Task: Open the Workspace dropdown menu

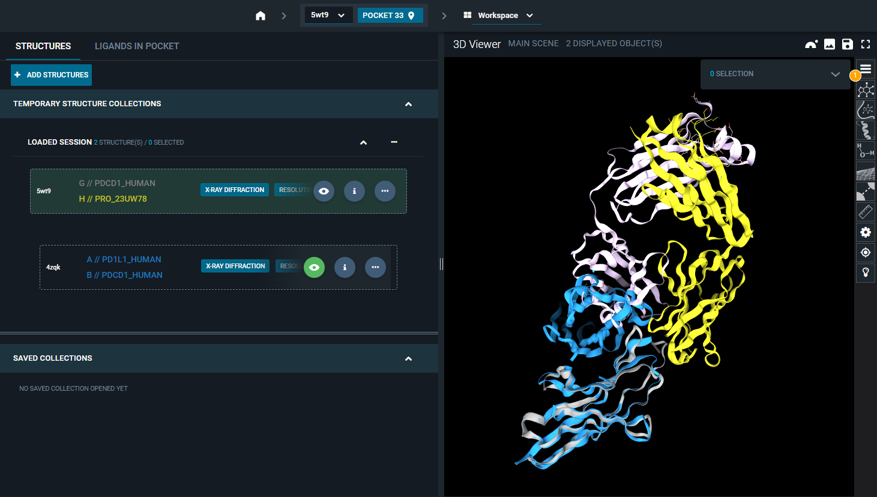Action: click(507, 16)
